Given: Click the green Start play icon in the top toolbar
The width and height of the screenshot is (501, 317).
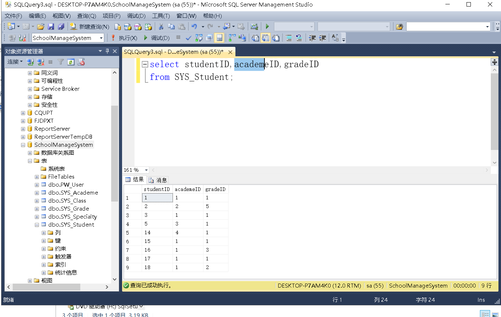Looking at the screenshot, I should click(x=267, y=27).
